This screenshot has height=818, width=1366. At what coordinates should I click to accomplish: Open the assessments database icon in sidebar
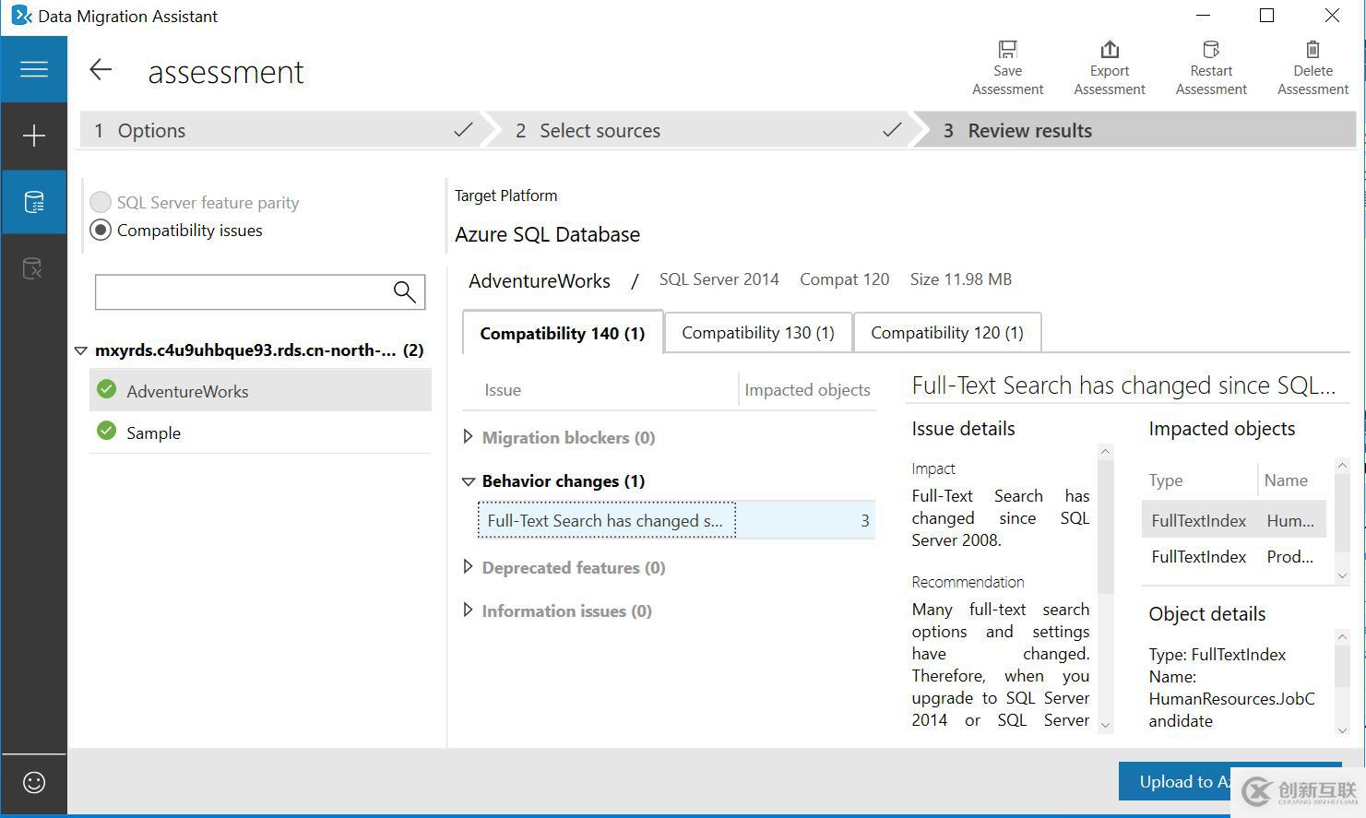click(x=34, y=202)
